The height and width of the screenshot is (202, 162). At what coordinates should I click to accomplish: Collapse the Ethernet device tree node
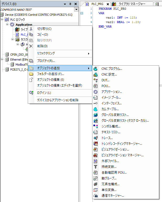point(2,59)
